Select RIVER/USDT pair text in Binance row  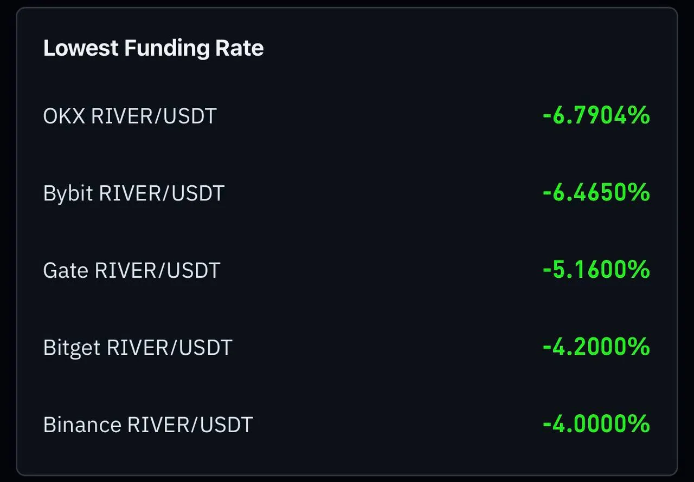pyautogui.click(x=190, y=425)
